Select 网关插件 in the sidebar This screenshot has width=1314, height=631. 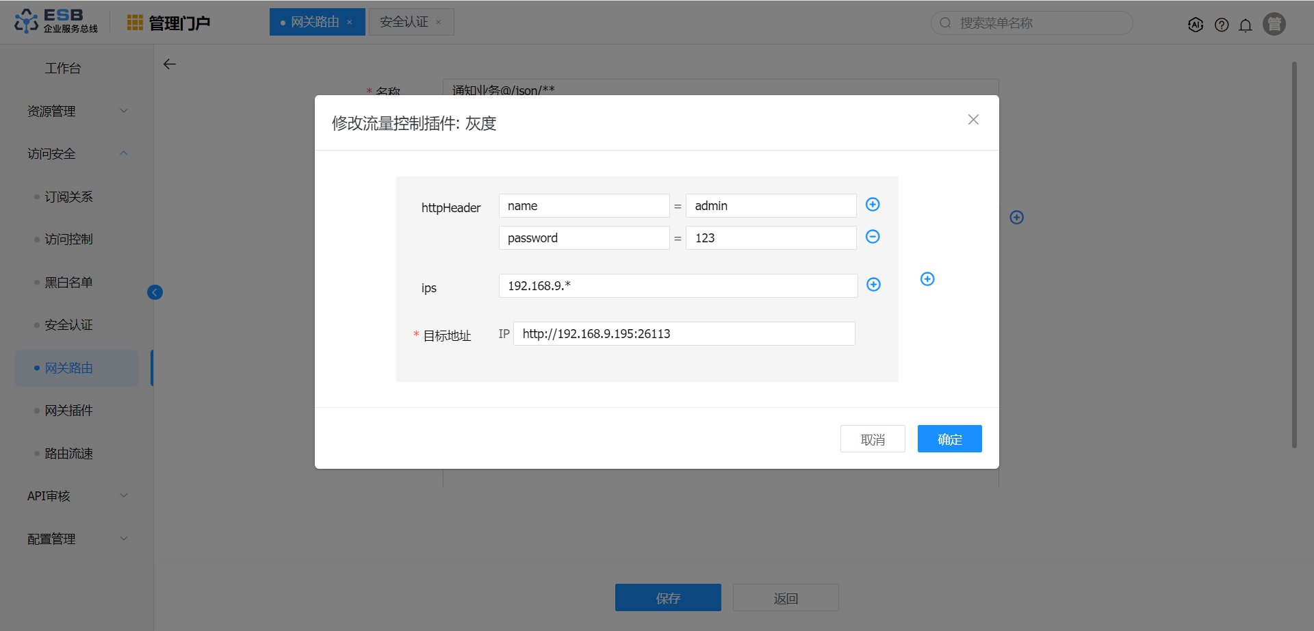[68, 411]
